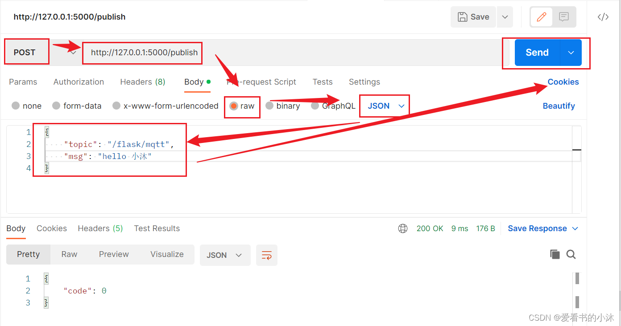Click Save Response

(537, 228)
